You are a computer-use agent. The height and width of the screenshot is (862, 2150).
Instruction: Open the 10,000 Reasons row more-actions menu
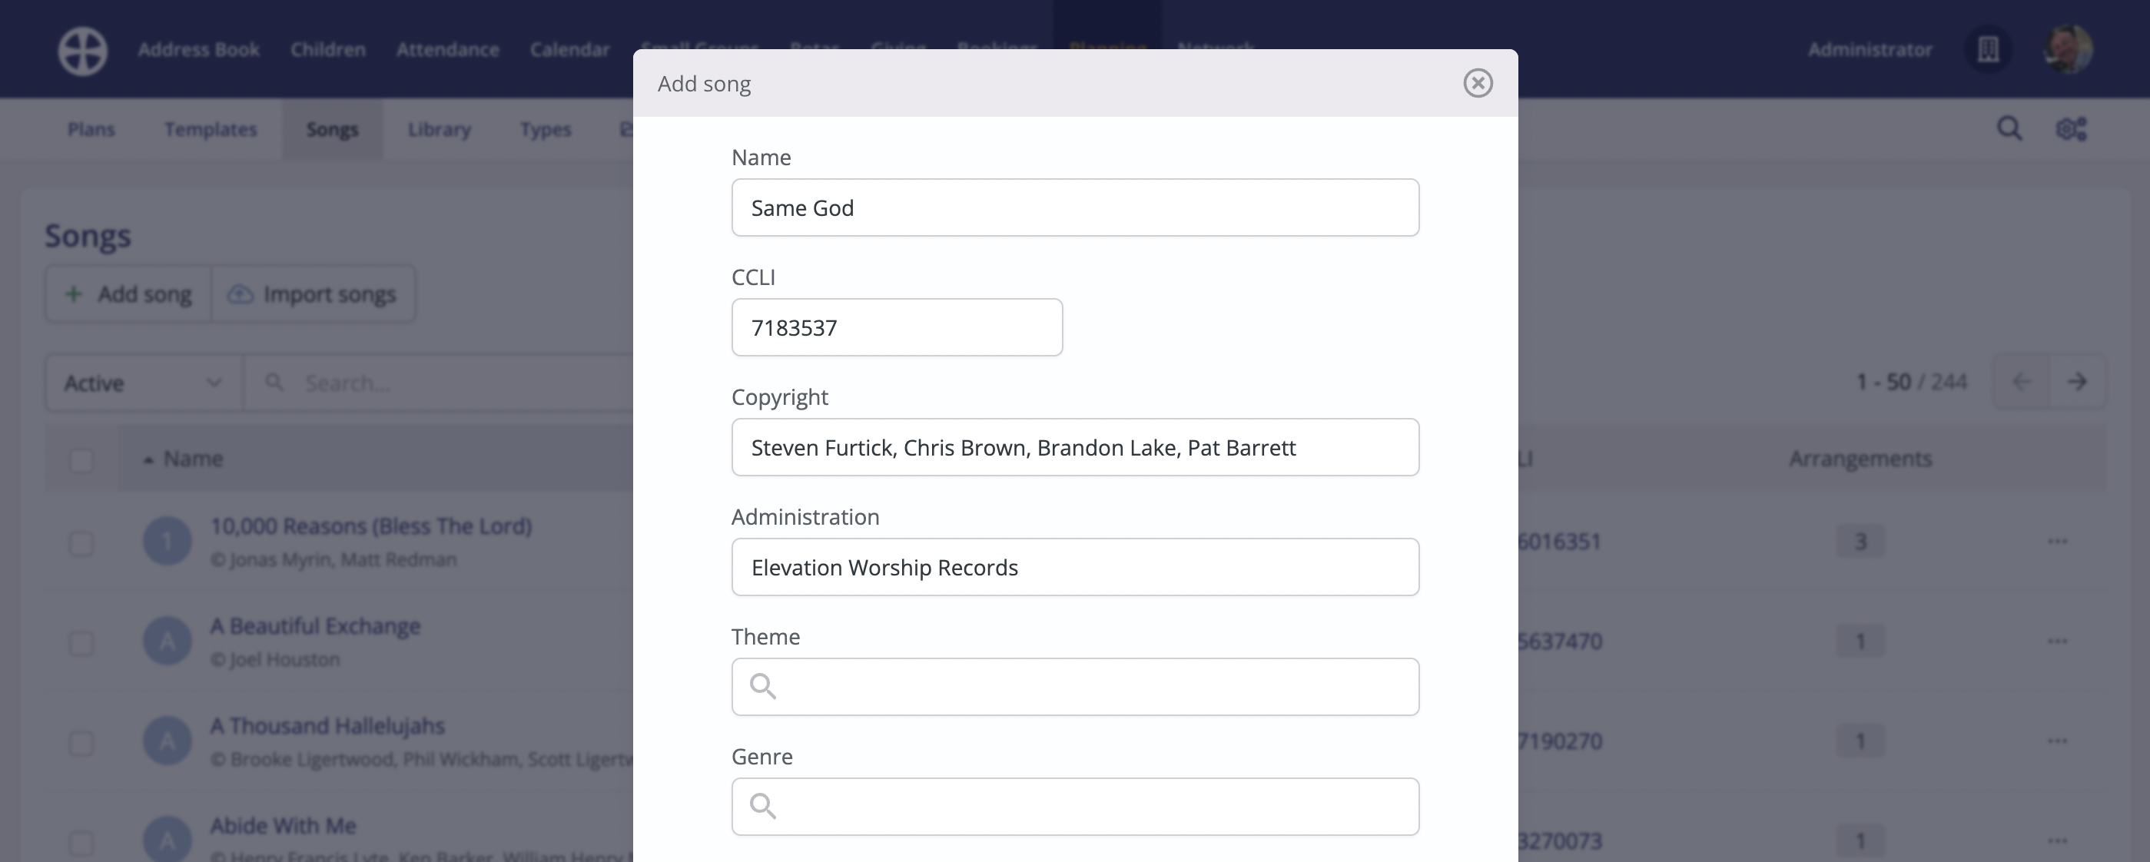tap(2057, 542)
